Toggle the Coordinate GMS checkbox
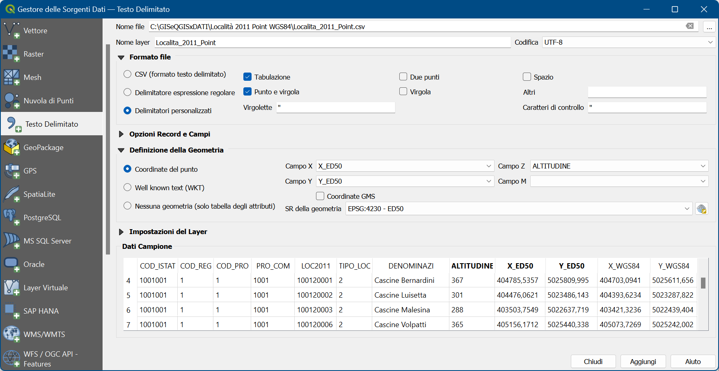 point(320,196)
